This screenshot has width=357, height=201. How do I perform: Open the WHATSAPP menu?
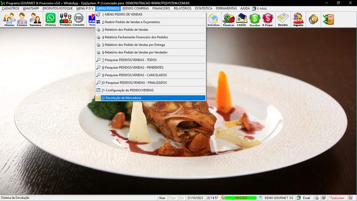click(x=31, y=8)
